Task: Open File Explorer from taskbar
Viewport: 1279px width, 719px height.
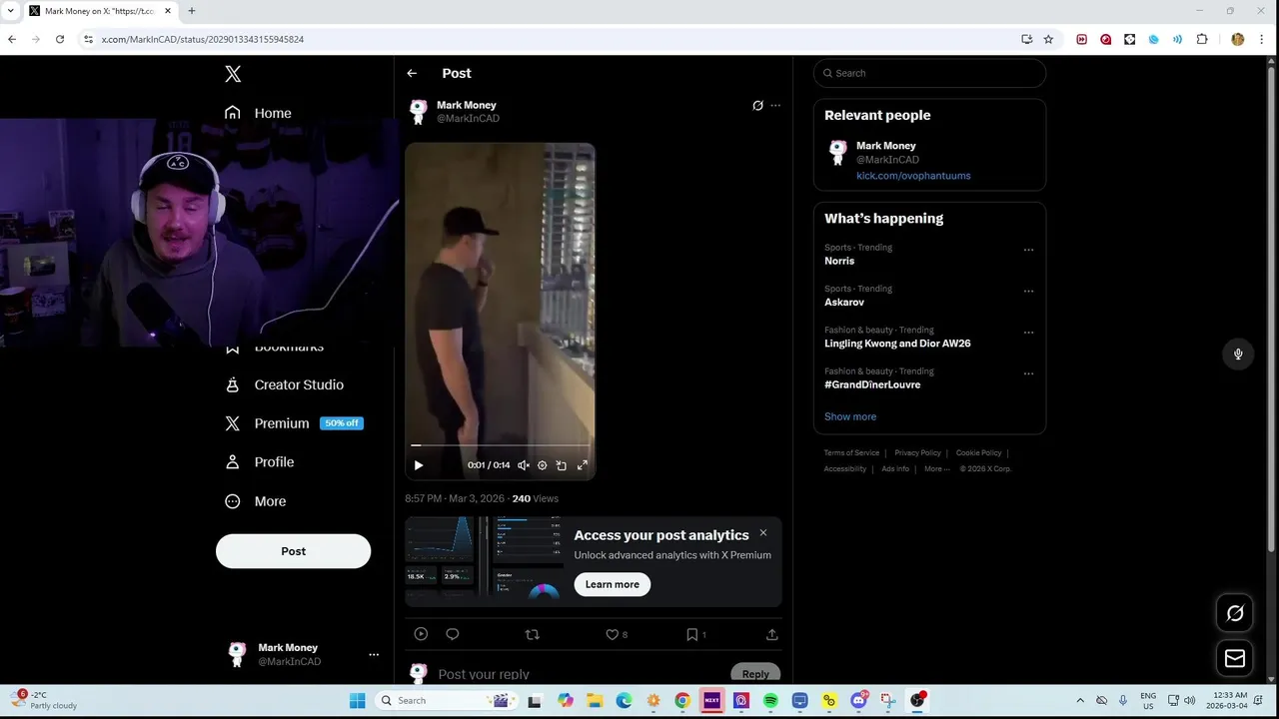Action: 595,701
